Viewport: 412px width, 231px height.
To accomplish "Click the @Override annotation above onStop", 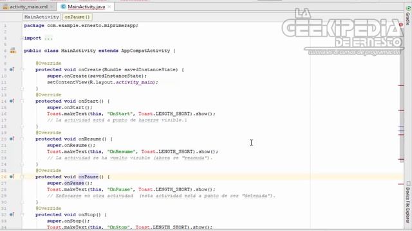I will click(48, 209).
